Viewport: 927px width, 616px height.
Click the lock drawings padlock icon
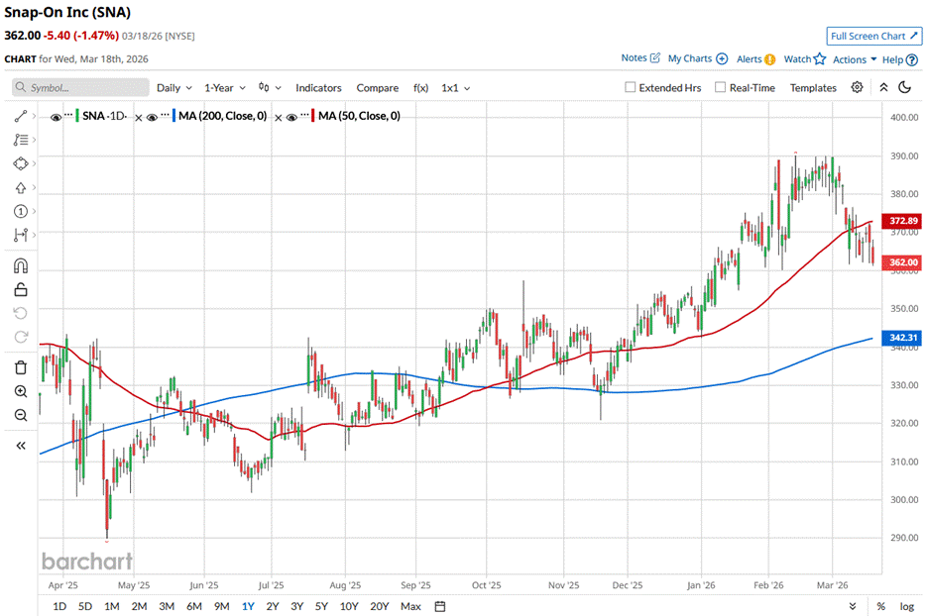tap(21, 290)
